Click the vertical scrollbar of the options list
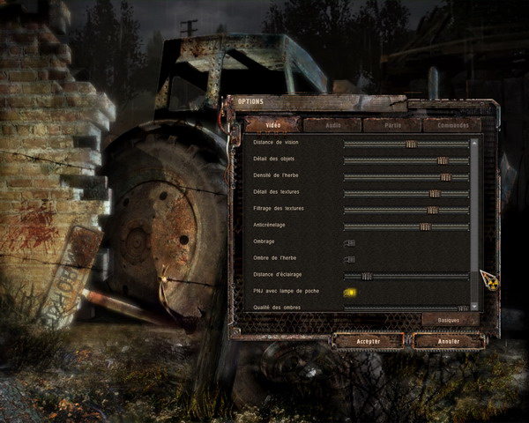 (x=474, y=220)
